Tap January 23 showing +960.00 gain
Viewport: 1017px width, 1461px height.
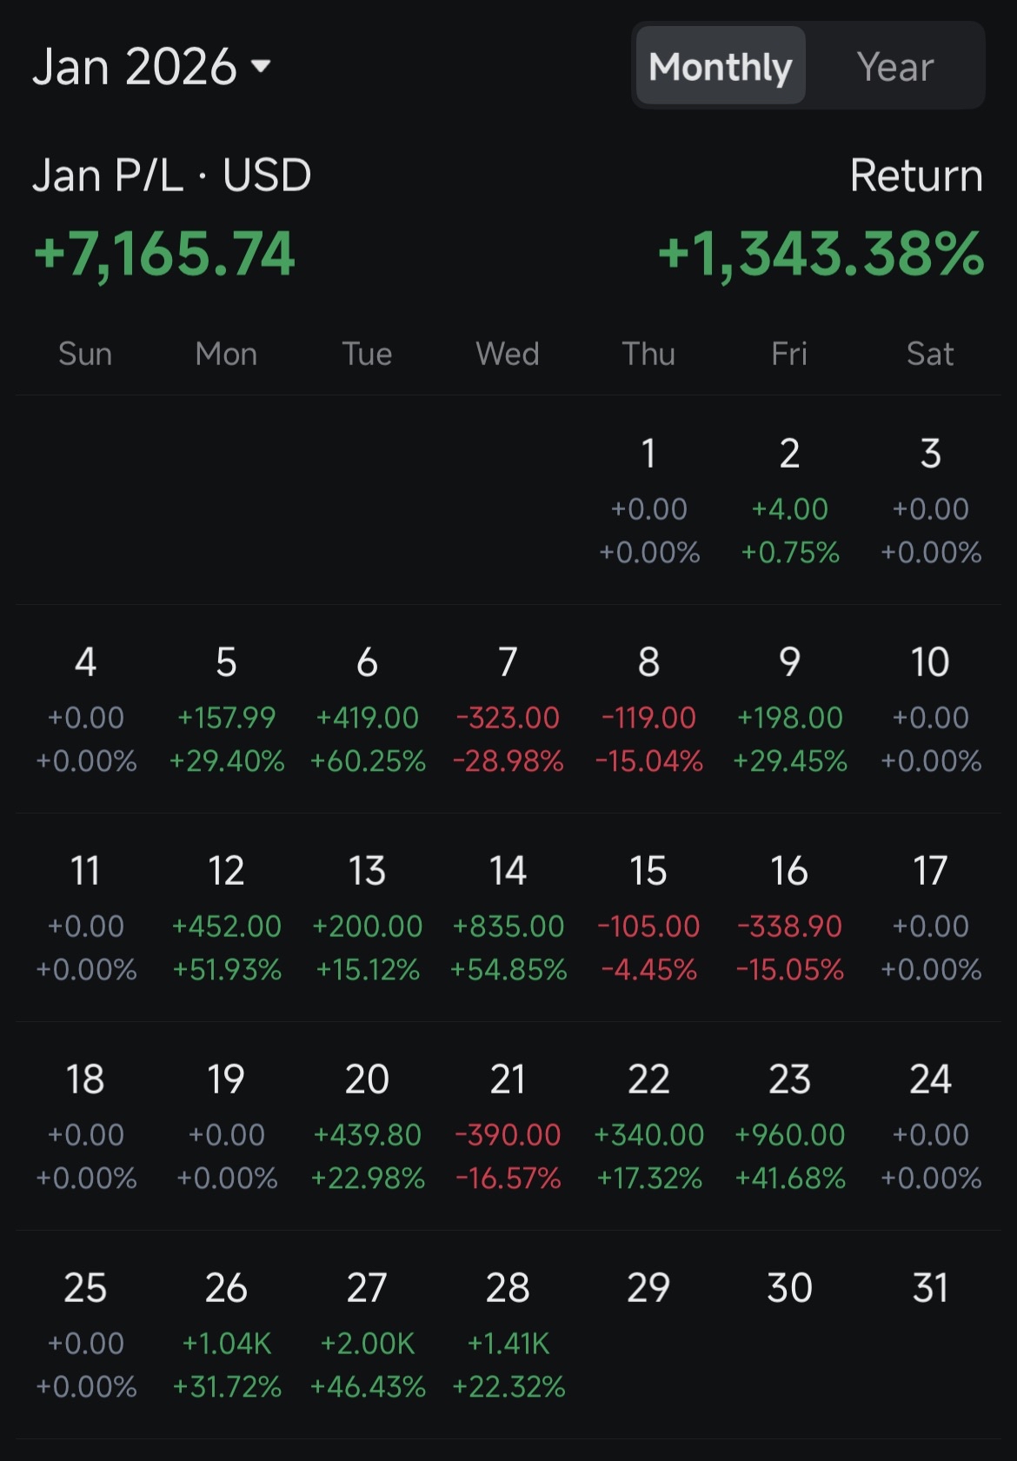[x=789, y=1126]
